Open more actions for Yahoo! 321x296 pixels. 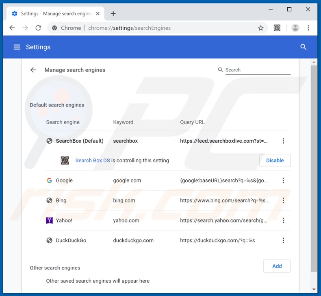[283, 220]
